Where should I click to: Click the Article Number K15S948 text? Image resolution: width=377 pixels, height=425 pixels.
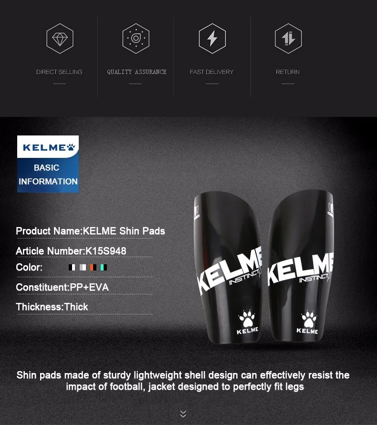71,251
